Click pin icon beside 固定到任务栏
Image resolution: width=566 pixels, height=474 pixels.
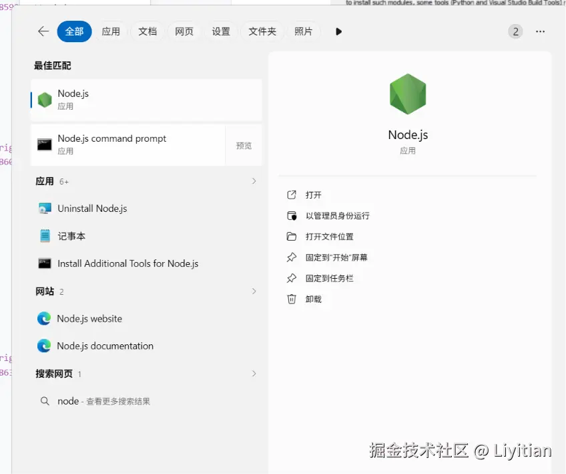coord(292,278)
